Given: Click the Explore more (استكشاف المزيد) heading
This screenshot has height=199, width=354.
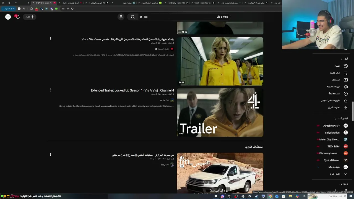Looking at the screenshot, I should (x=254, y=147).
